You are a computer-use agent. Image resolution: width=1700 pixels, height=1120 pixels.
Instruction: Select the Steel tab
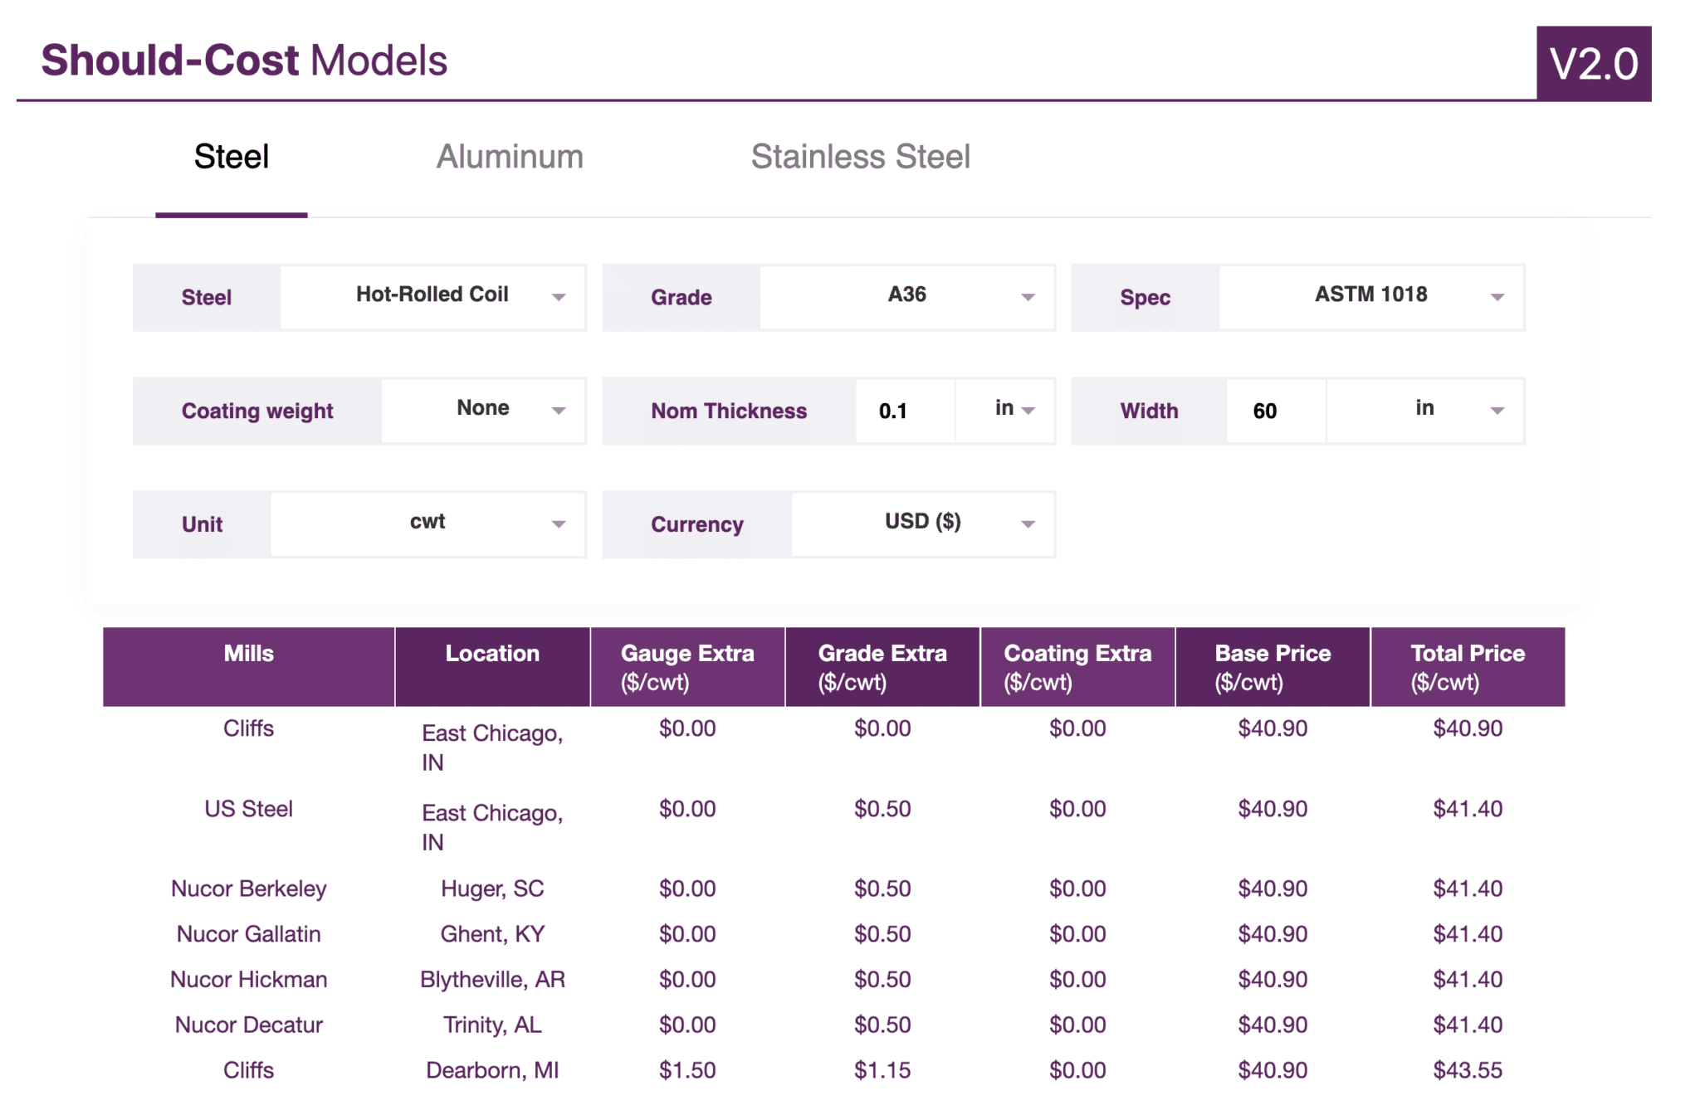(231, 157)
